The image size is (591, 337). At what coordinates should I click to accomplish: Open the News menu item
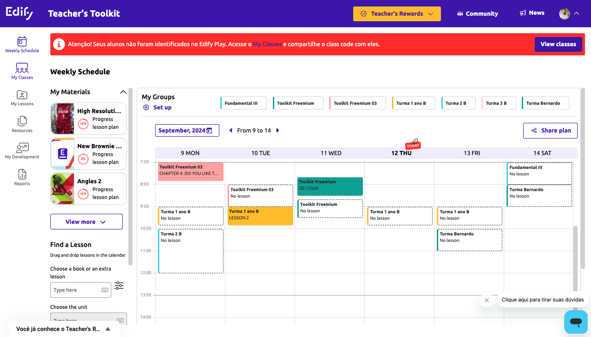[x=532, y=13]
